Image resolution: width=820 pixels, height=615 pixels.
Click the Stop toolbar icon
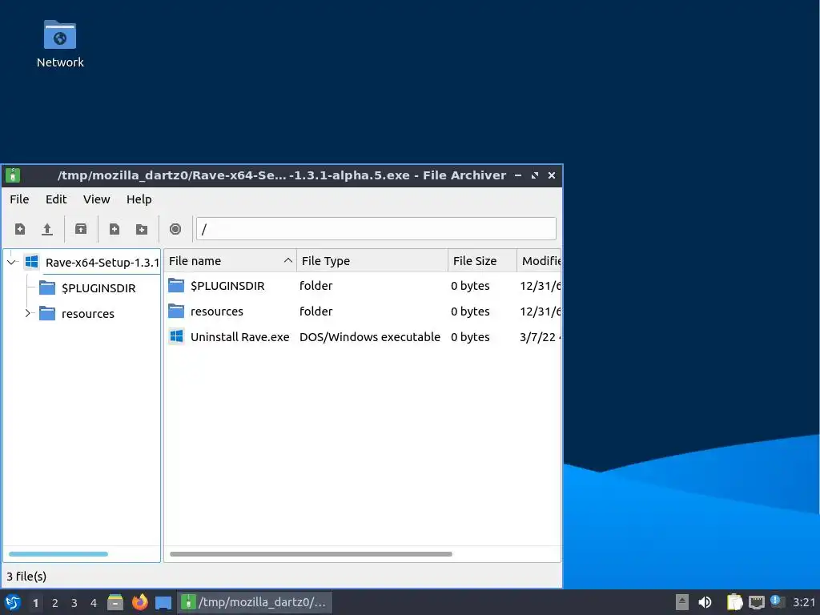click(175, 229)
